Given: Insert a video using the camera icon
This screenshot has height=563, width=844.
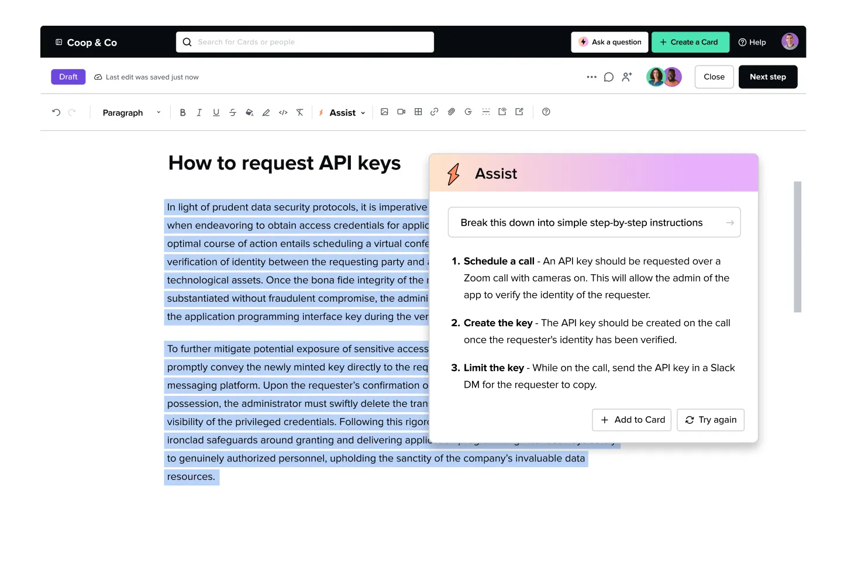Looking at the screenshot, I should [x=401, y=112].
